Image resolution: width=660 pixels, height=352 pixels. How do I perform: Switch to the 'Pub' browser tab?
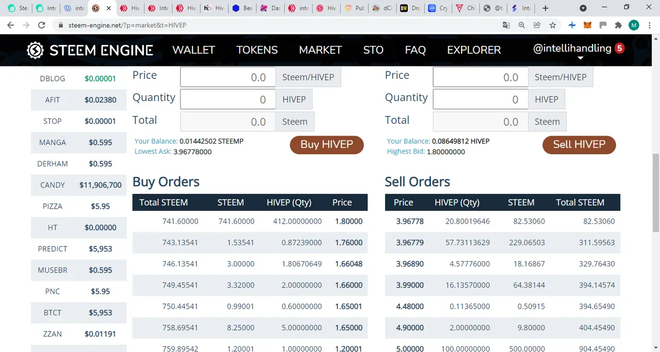point(354,8)
